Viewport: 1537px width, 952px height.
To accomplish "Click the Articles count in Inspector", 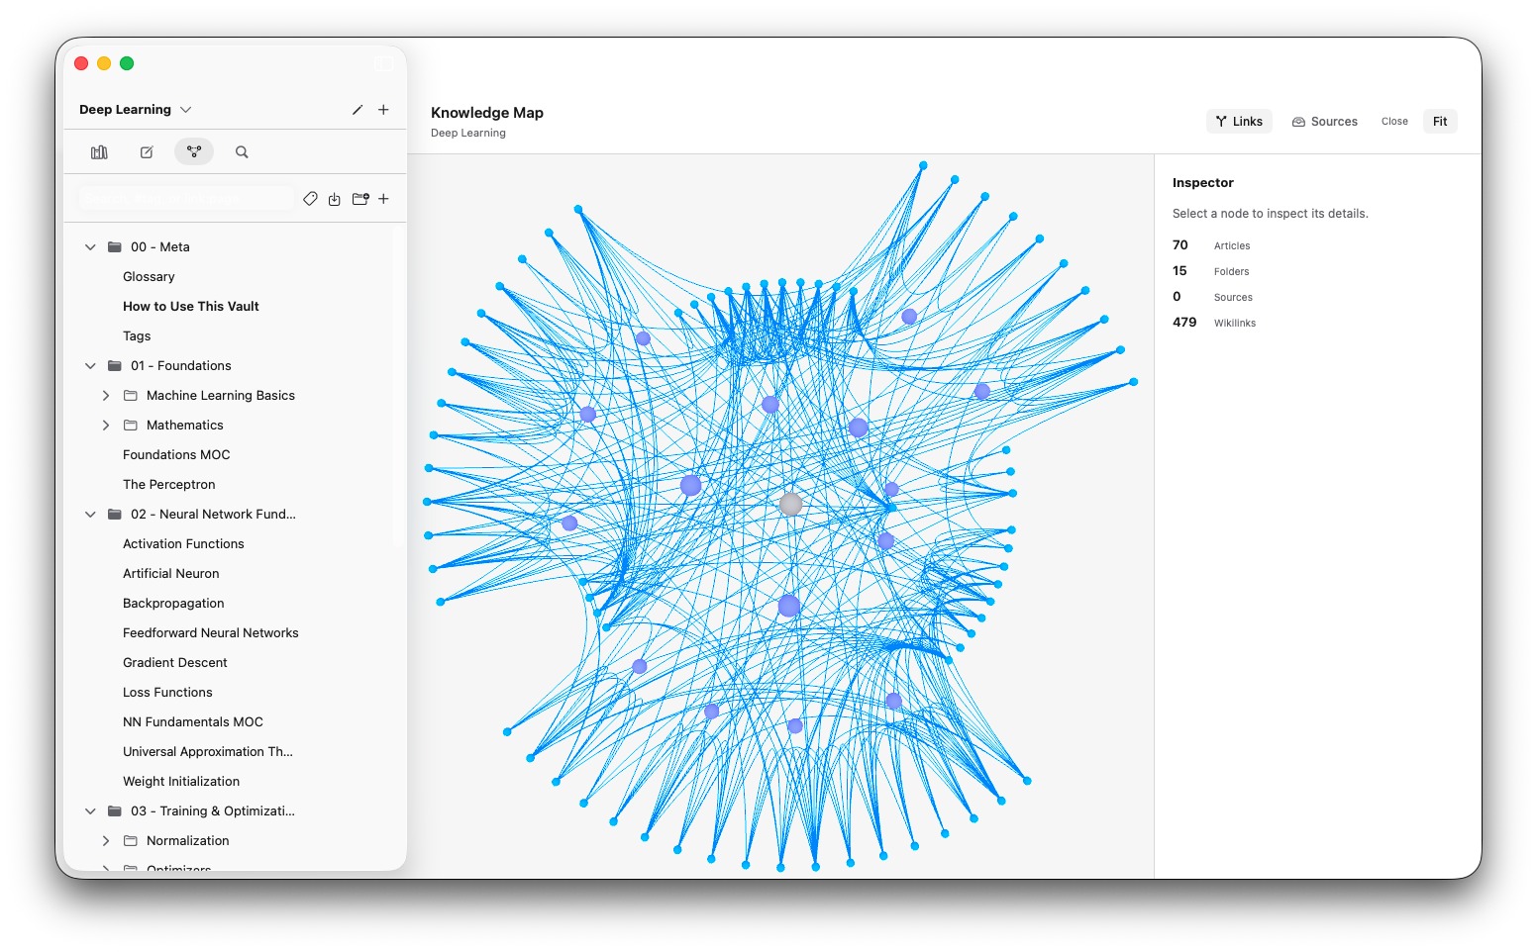I will tap(1180, 245).
